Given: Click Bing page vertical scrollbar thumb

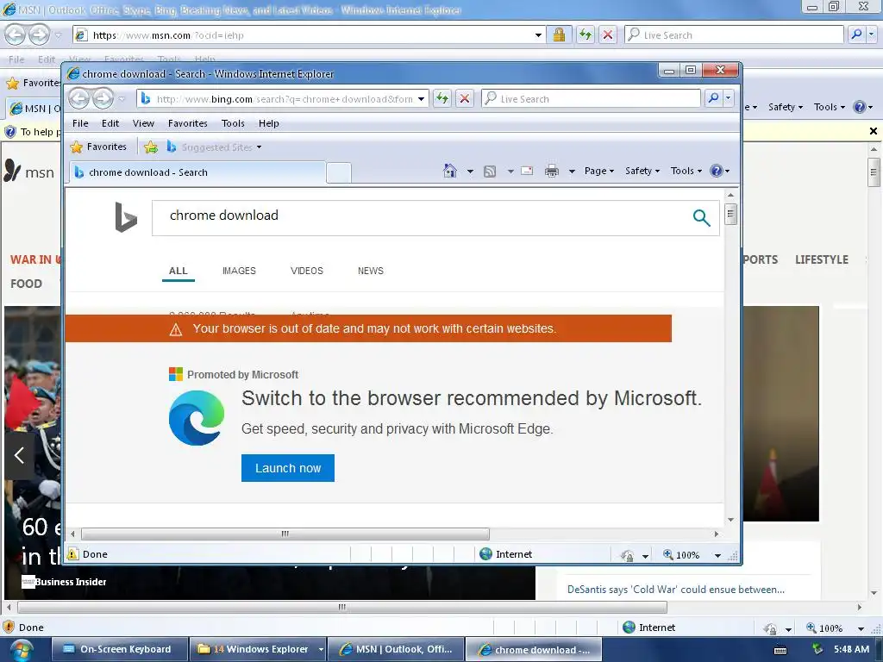Looking at the screenshot, I should 730,214.
